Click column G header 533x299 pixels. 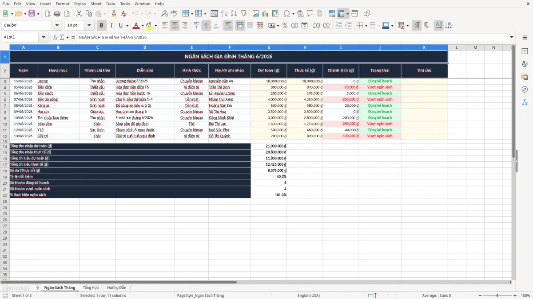pyautogui.click(x=269, y=47)
